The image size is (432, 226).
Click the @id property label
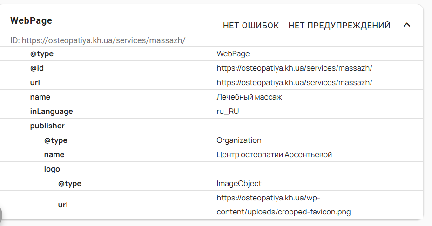point(37,68)
